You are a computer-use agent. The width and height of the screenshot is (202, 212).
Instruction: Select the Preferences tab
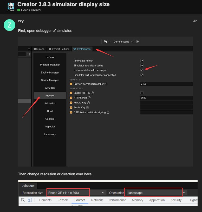(x=82, y=49)
